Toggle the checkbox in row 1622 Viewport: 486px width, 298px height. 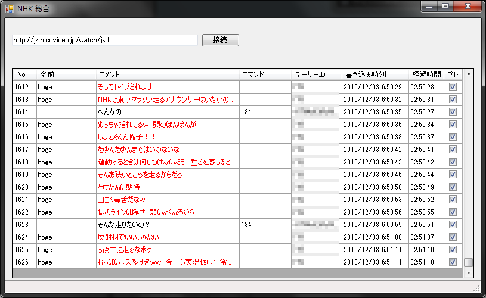pyautogui.click(x=453, y=212)
